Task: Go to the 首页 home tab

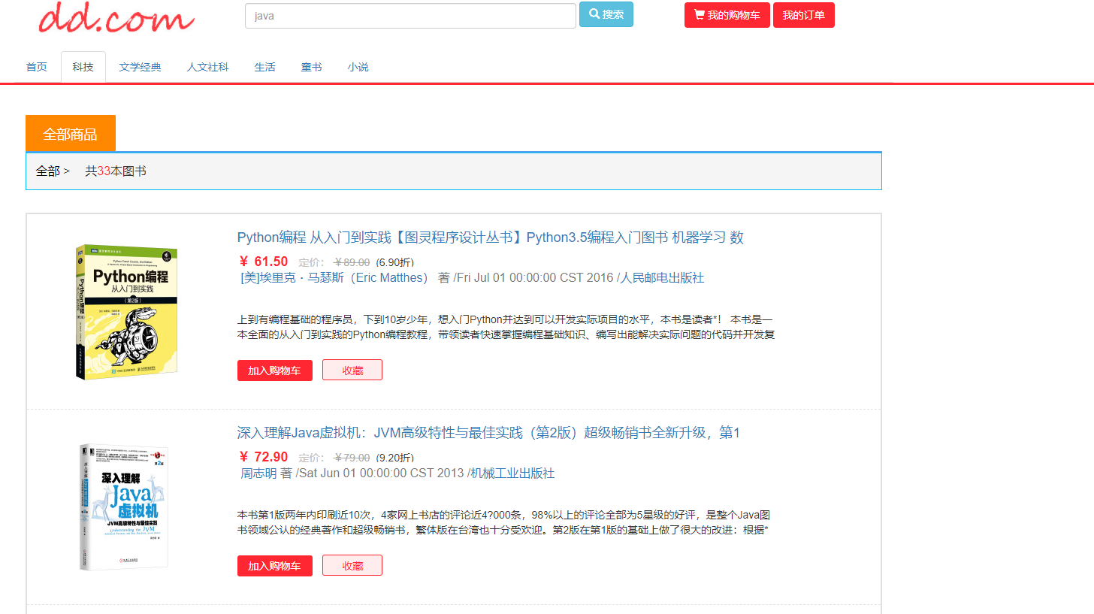Action: pyautogui.click(x=37, y=67)
